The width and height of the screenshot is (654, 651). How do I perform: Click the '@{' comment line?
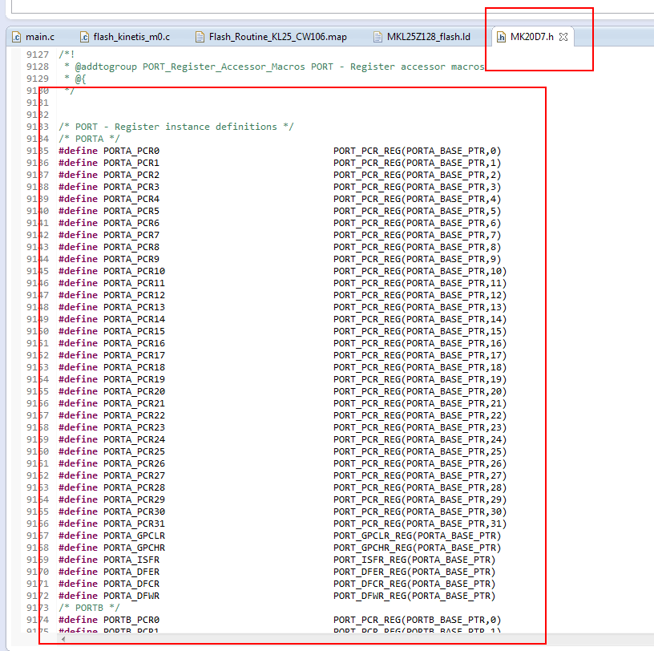75,79
